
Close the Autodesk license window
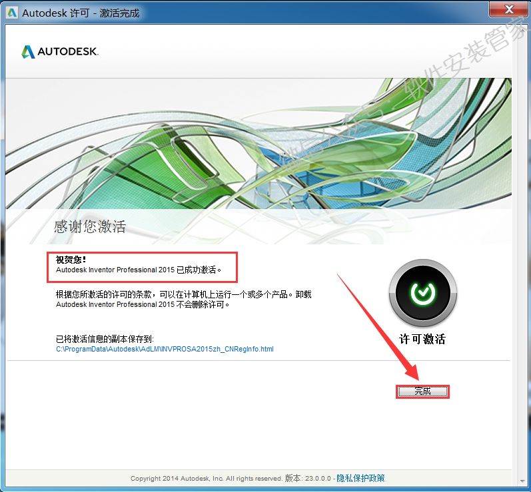(x=508, y=9)
